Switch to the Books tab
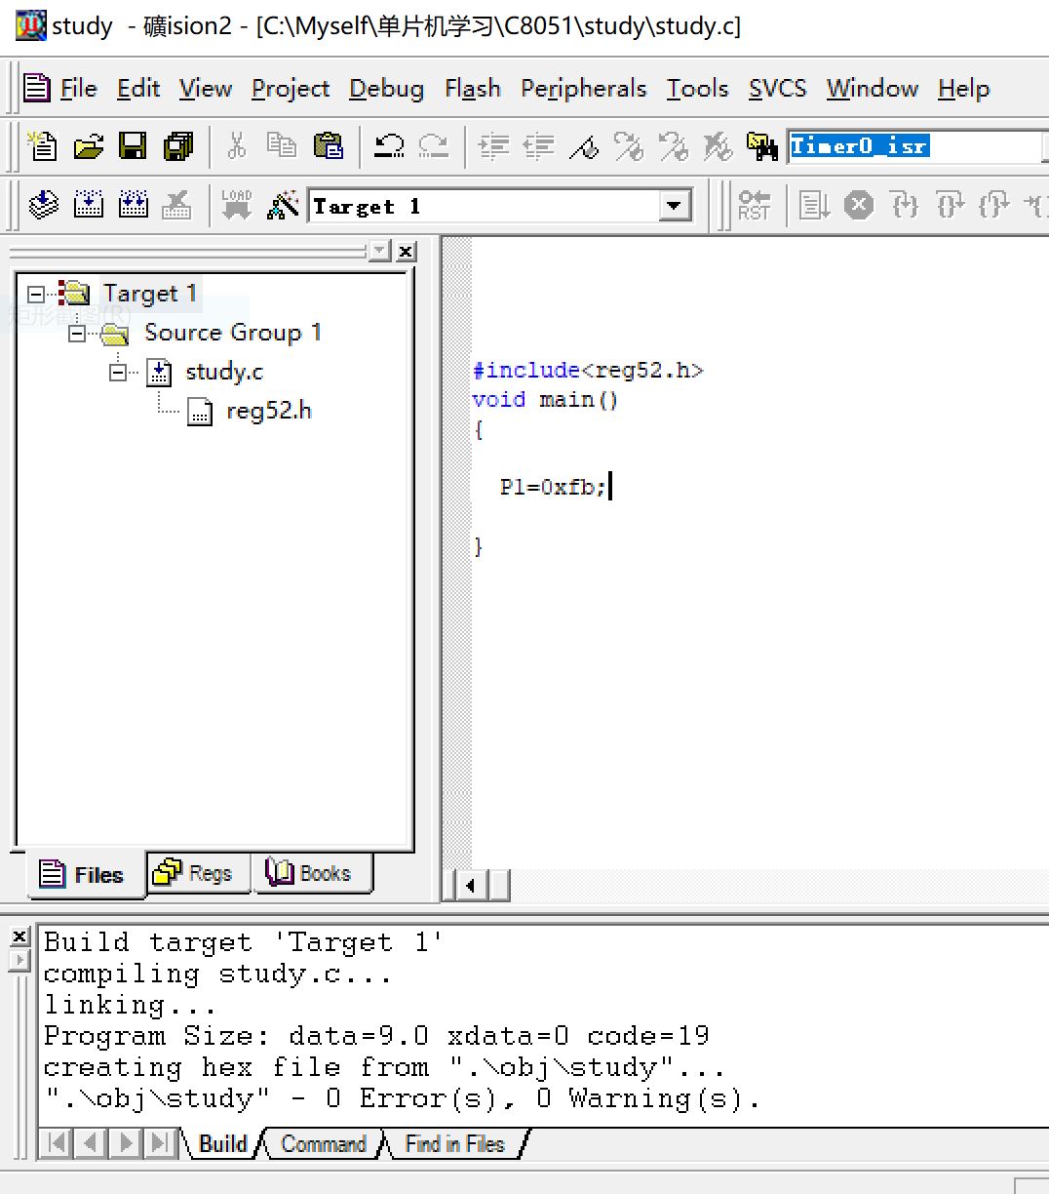Image resolution: width=1049 pixels, height=1194 pixels. (x=313, y=873)
